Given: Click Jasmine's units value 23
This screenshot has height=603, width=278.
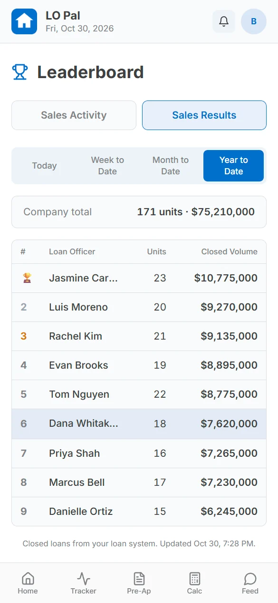Looking at the screenshot, I should [160, 278].
